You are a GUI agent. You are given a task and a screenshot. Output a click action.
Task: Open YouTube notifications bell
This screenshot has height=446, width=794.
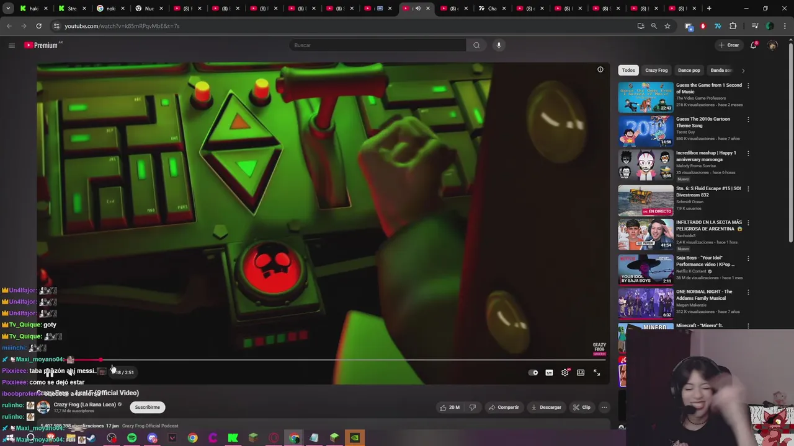click(x=754, y=45)
